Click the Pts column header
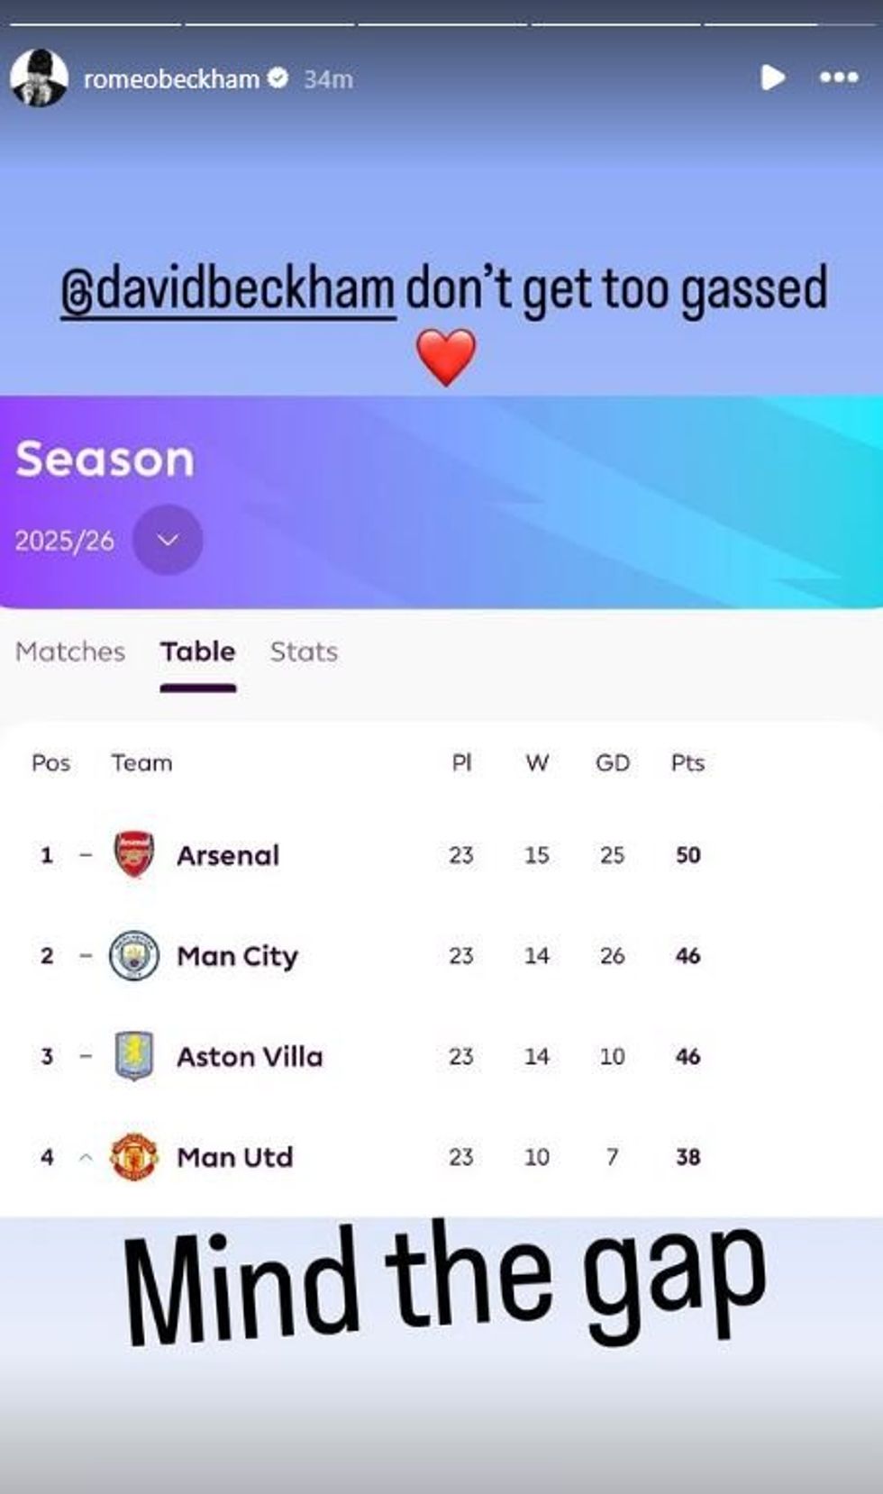 click(687, 763)
